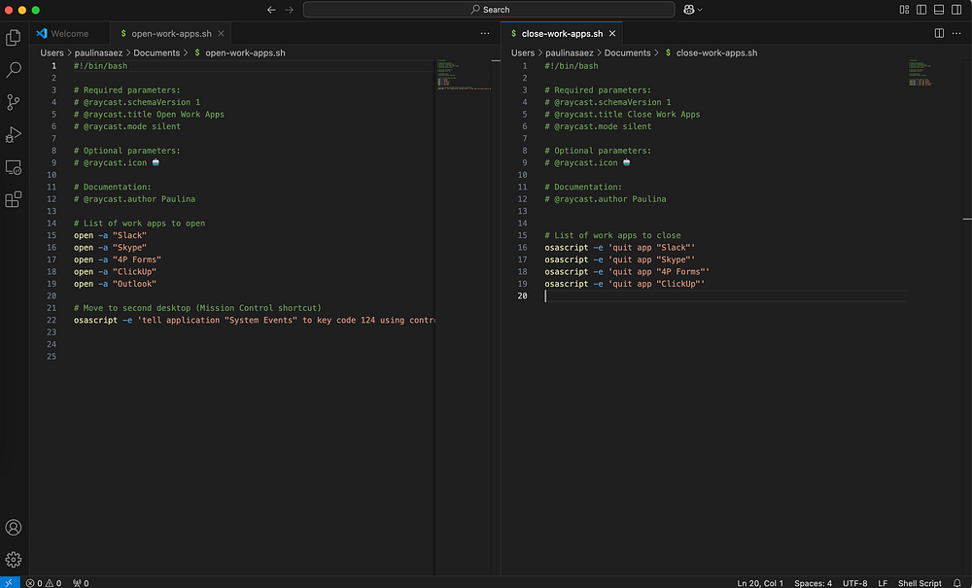Open the UTF-8 encoding selector
972x588 pixels.
point(856,583)
